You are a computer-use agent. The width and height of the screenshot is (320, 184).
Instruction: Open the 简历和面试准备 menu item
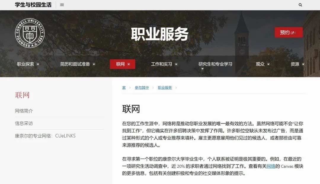coord(75,64)
